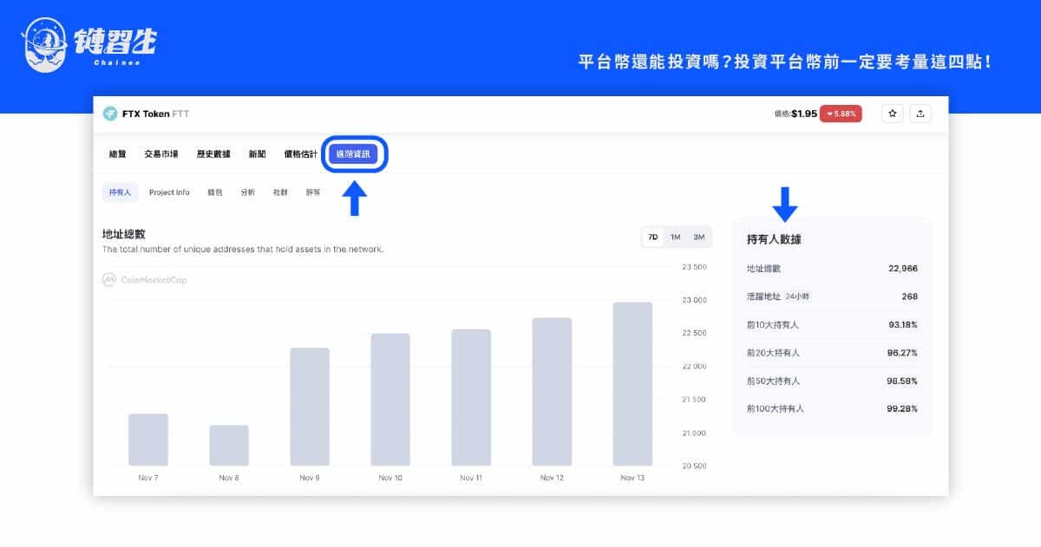Go to the 交易市場 tab
The width and height of the screenshot is (1041, 547).
pos(161,154)
